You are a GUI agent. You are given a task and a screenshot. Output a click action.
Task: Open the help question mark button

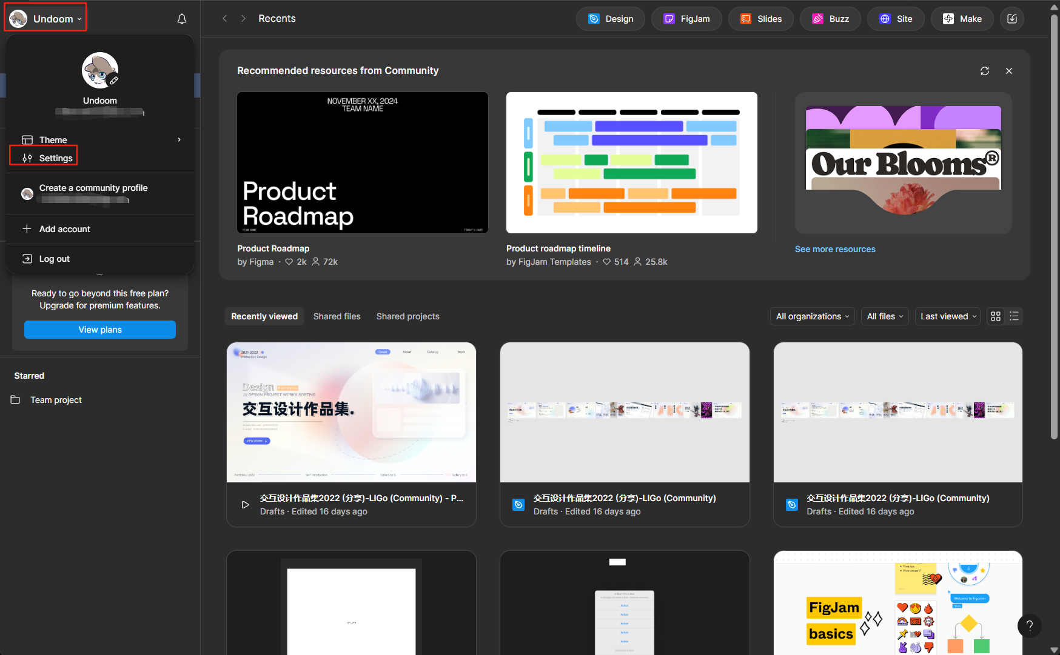[1029, 626]
